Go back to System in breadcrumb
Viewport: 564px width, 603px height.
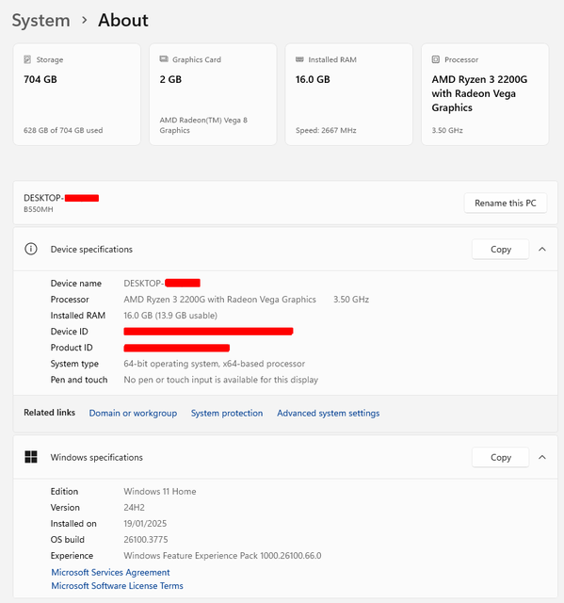(41, 21)
